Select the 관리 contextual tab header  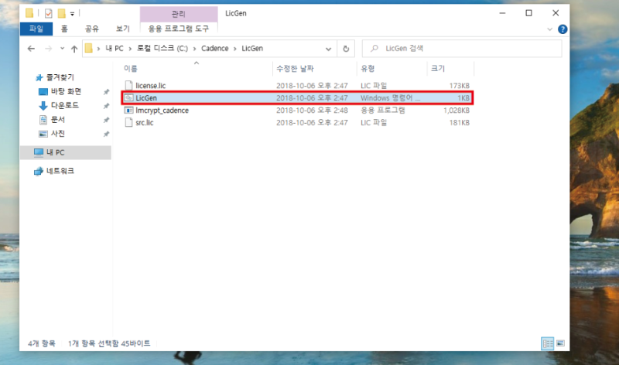click(x=179, y=14)
